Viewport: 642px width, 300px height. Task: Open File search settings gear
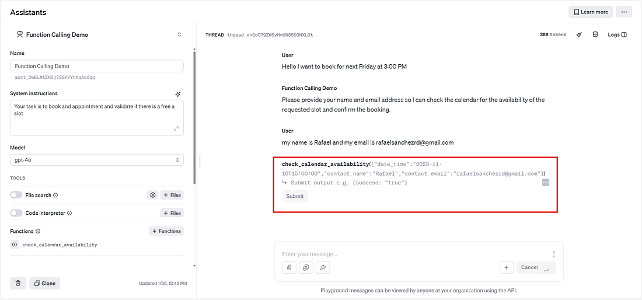153,195
